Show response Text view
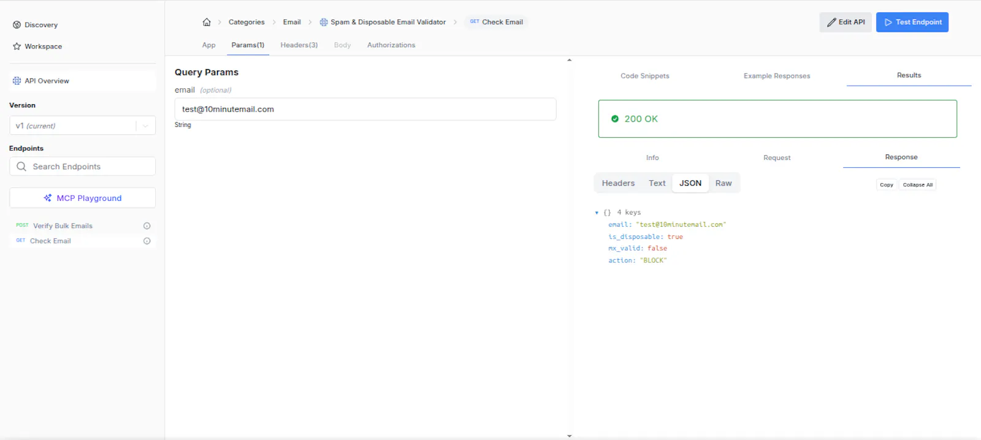This screenshot has width=981, height=440. pos(657,183)
